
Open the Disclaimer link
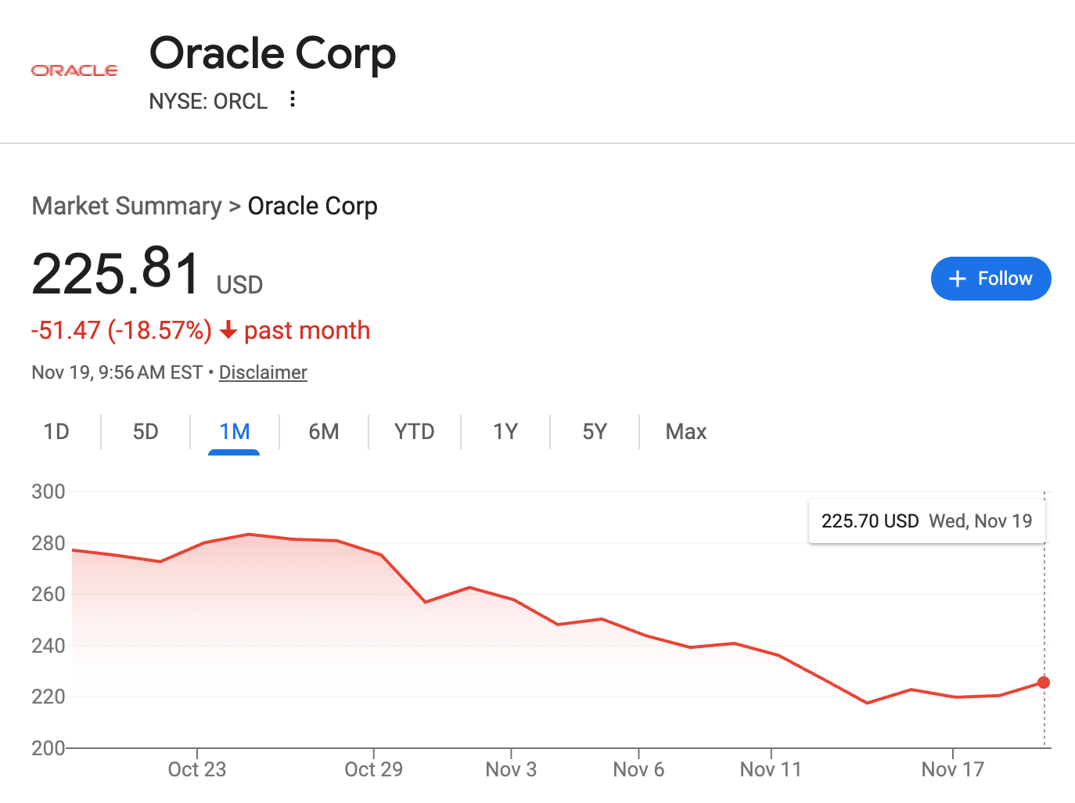263,373
